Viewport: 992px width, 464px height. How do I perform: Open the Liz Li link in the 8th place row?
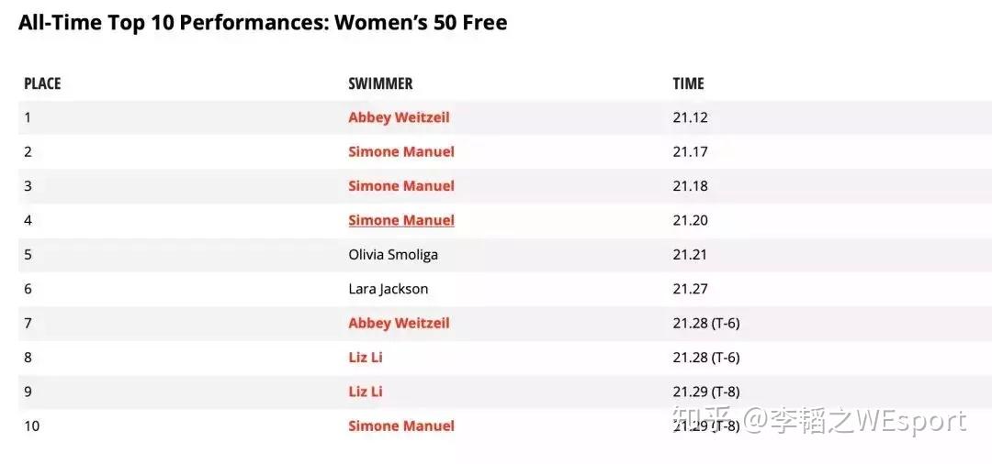pyautogui.click(x=366, y=357)
